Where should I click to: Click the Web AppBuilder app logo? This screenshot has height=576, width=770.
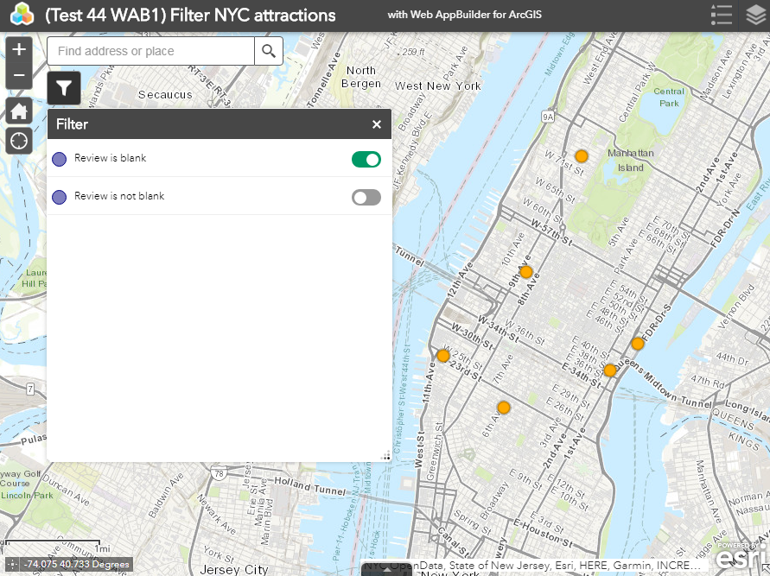pyautogui.click(x=22, y=14)
